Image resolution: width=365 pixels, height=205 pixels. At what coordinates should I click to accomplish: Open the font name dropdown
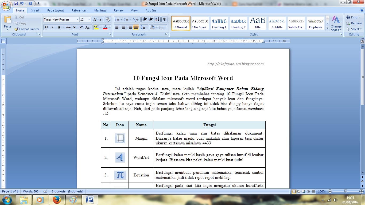click(78, 19)
